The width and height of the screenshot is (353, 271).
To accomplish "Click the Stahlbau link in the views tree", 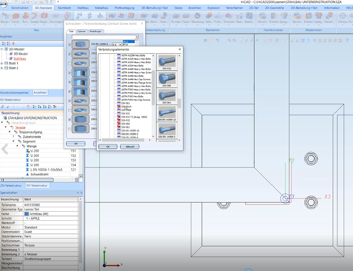I will pos(20,59).
